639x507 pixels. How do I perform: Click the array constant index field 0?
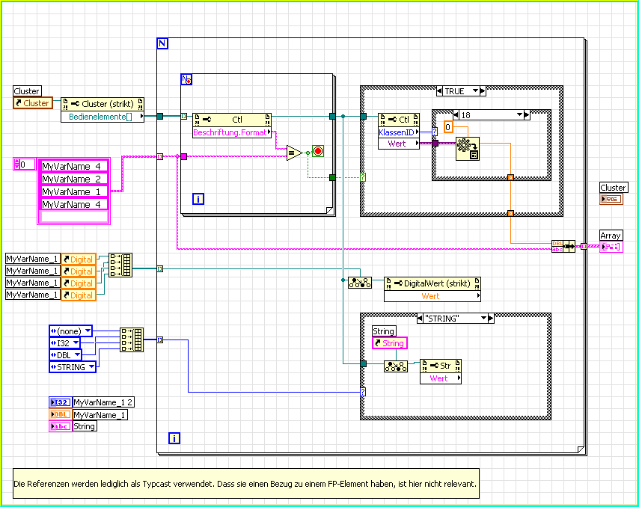point(27,164)
